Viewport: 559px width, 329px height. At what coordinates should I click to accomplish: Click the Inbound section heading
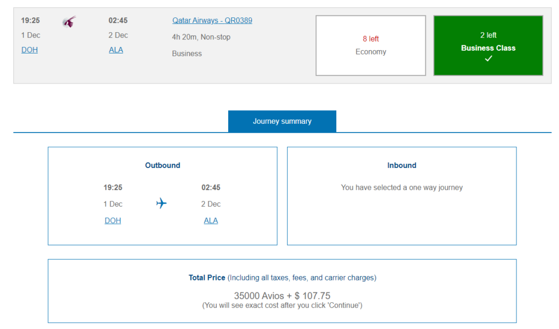[401, 165]
